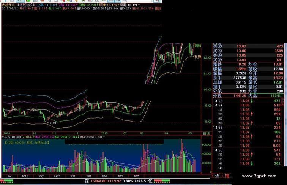Open the KDJ indicator tab
287x185 pixels.
(x=41, y=176)
